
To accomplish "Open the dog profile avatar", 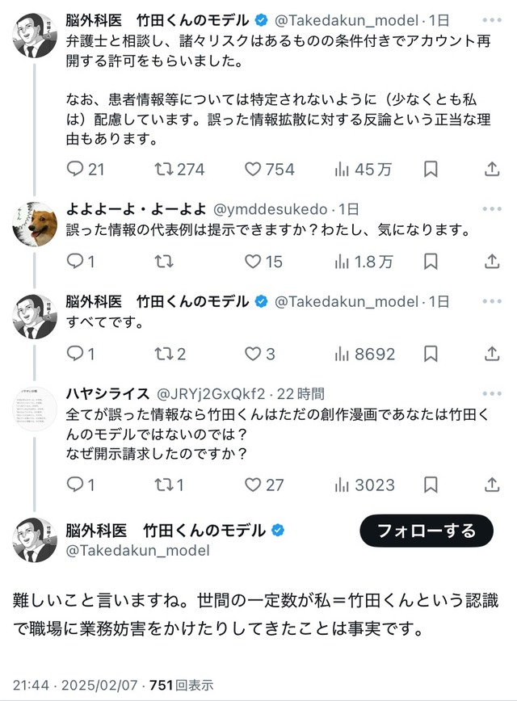I will click(34, 221).
